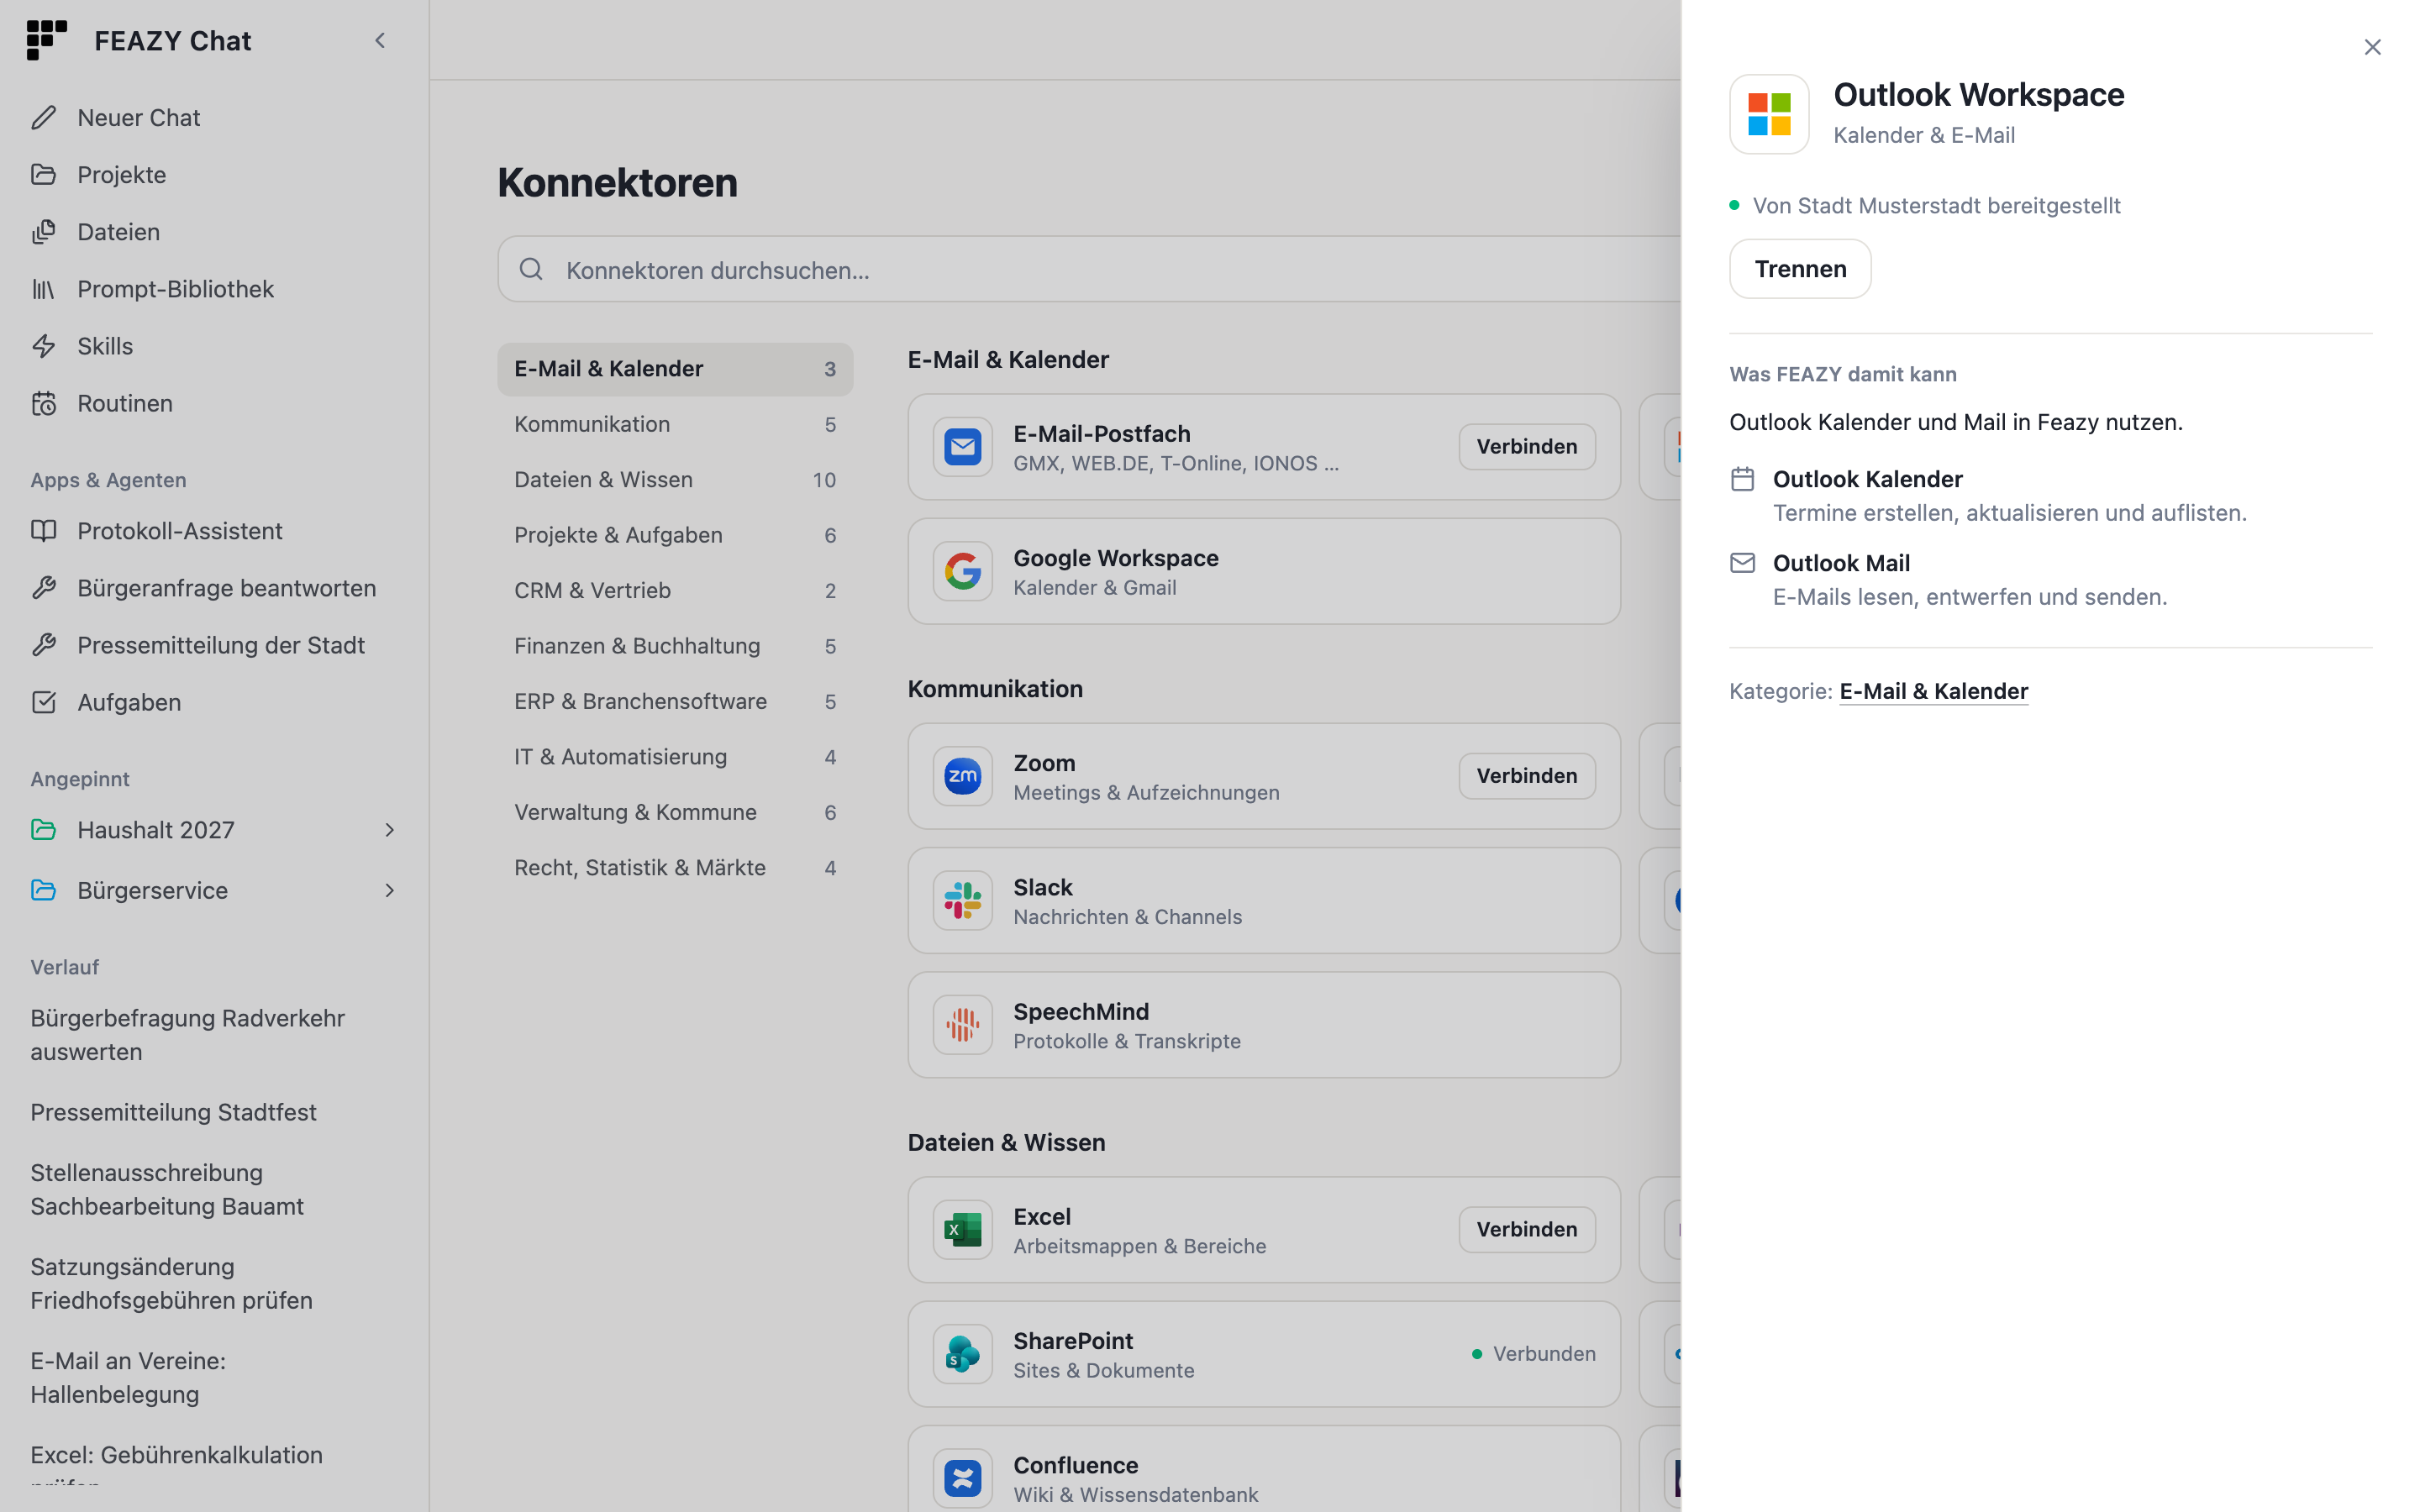Select Finanzen & Buchhaltung category
This screenshot has height=1512, width=2420.
[x=675, y=646]
